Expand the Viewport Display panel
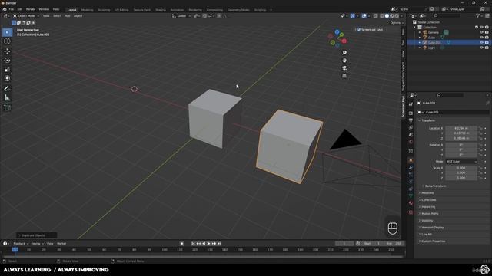The width and height of the screenshot is (492, 276). (431, 228)
